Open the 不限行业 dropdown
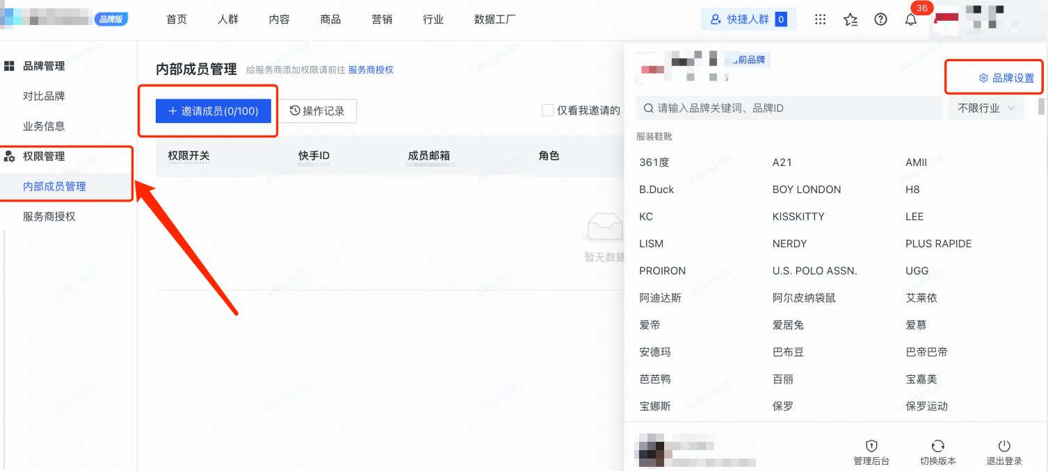This screenshot has width=1048, height=471. coord(986,108)
